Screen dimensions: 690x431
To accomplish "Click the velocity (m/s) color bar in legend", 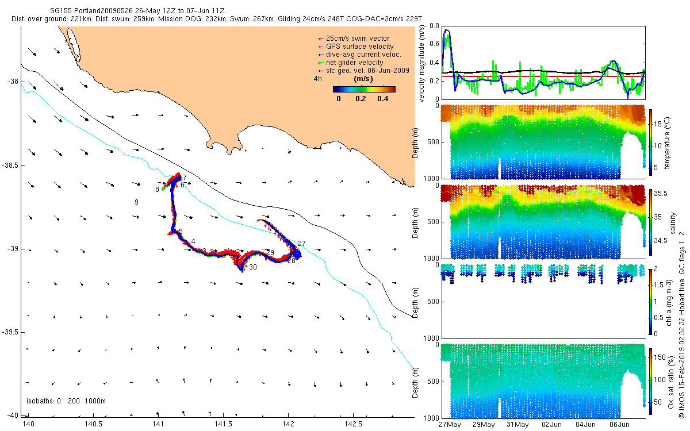I will (365, 89).
